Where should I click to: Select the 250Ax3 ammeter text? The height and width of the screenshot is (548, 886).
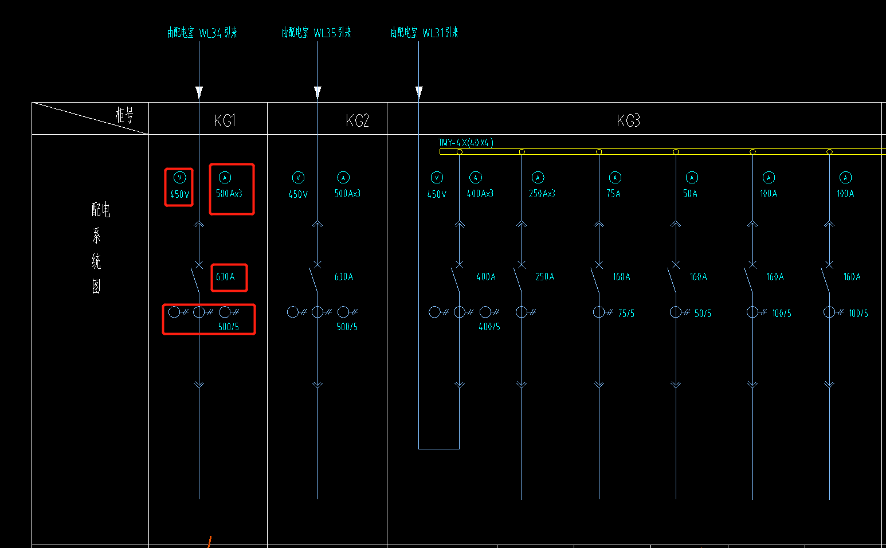coord(542,194)
